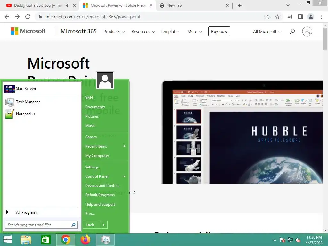This screenshot has width=328, height=246.
Task: Switch to Daddy Got a Boo Boo tab
Action: pyautogui.click(x=38, y=5)
